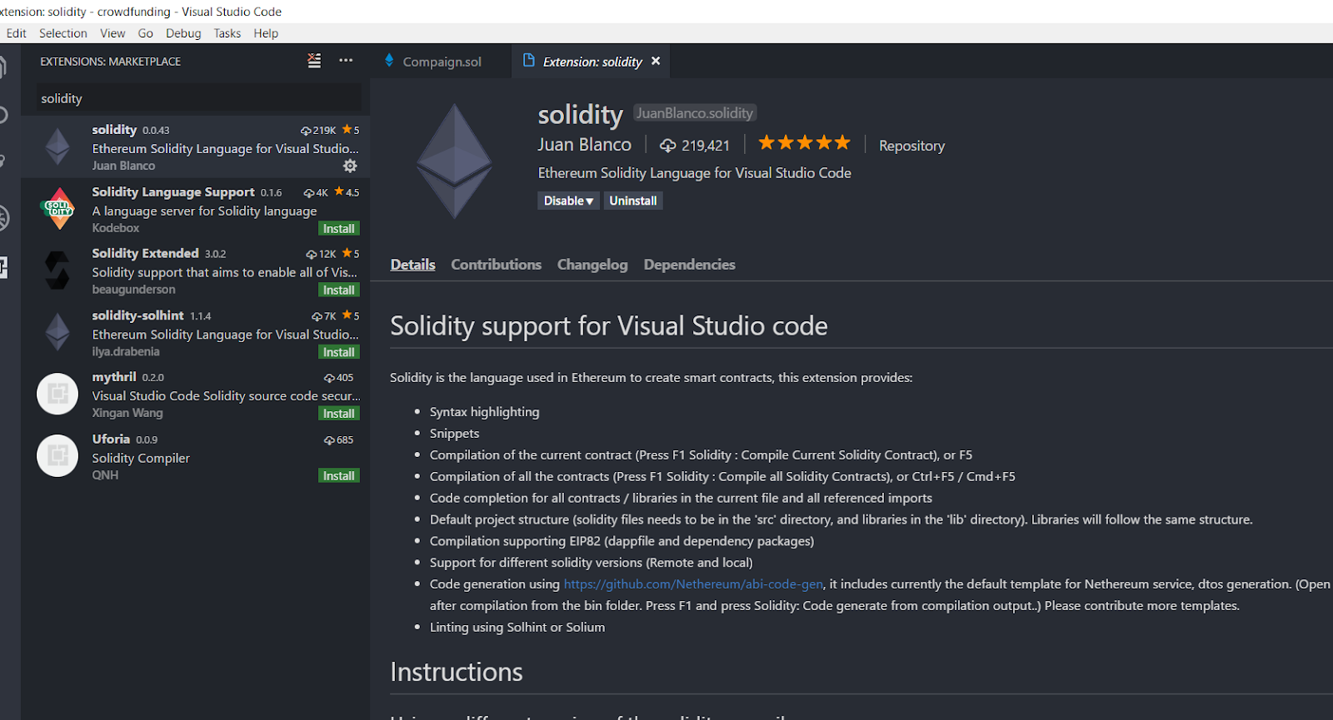
Task: Switch to the Contributions tab
Action: click(x=496, y=265)
